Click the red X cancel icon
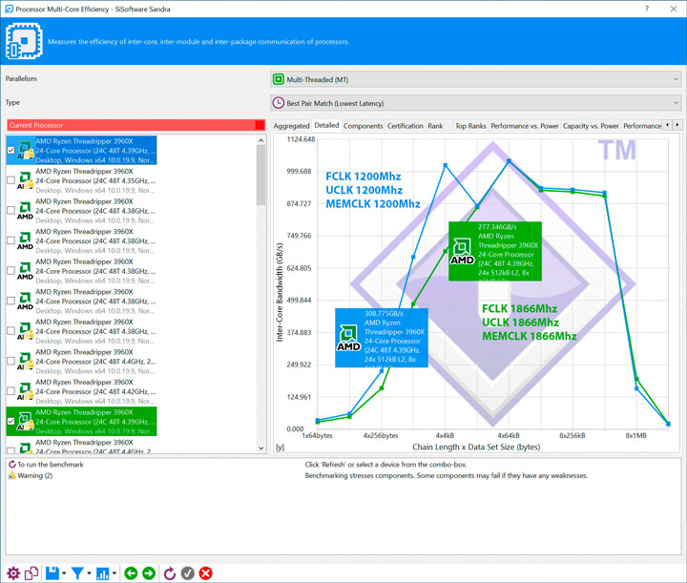 [x=205, y=573]
